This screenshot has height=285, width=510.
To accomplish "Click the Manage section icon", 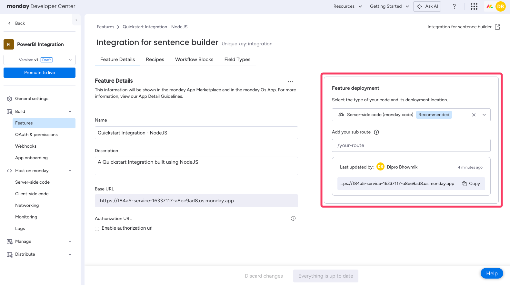I will click(9, 242).
